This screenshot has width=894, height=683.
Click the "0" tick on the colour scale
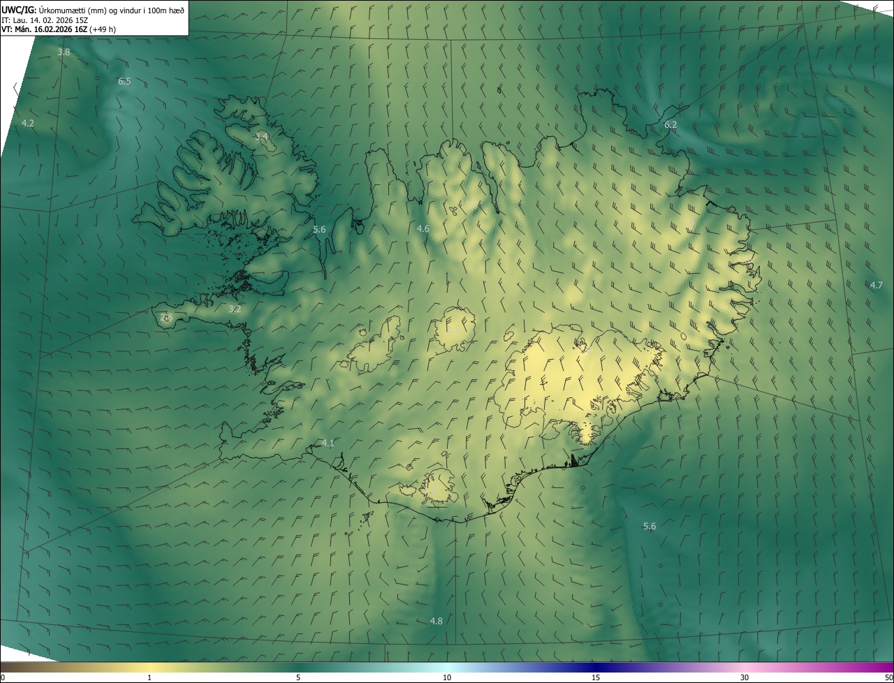pos(3,678)
